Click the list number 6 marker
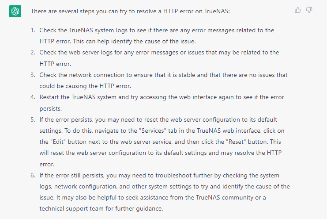This screenshot has width=327, height=219. [x=33, y=175]
